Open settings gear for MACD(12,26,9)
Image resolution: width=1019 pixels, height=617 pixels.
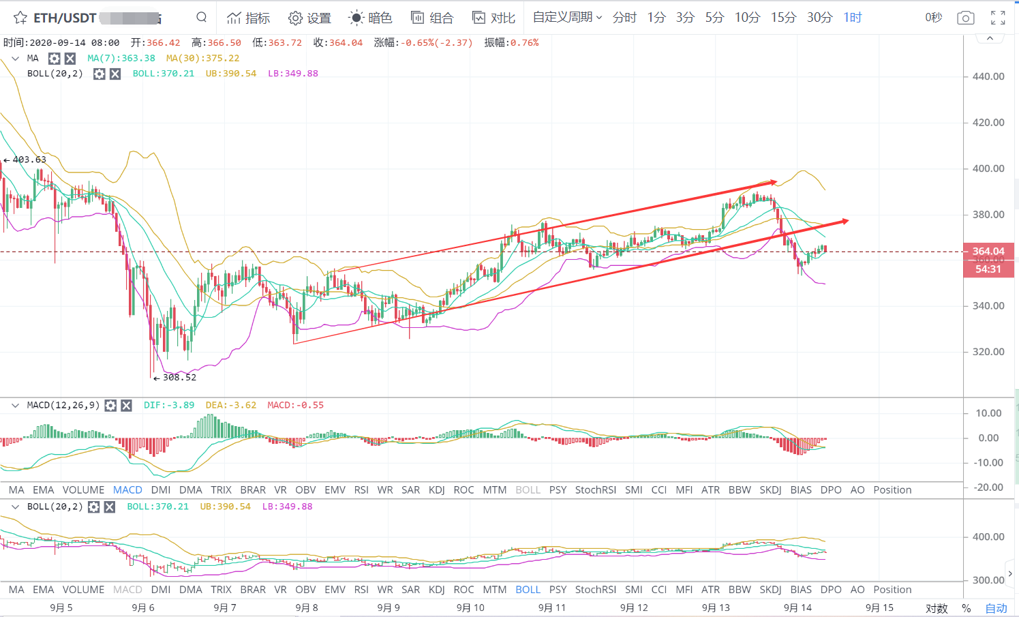(x=110, y=406)
